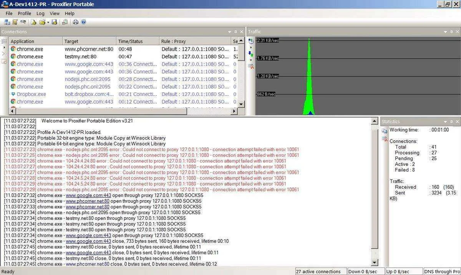This screenshot has height=275, width=461.
Task: Open the Statistics panel options dropdown arrow
Action: click(x=445, y=122)
